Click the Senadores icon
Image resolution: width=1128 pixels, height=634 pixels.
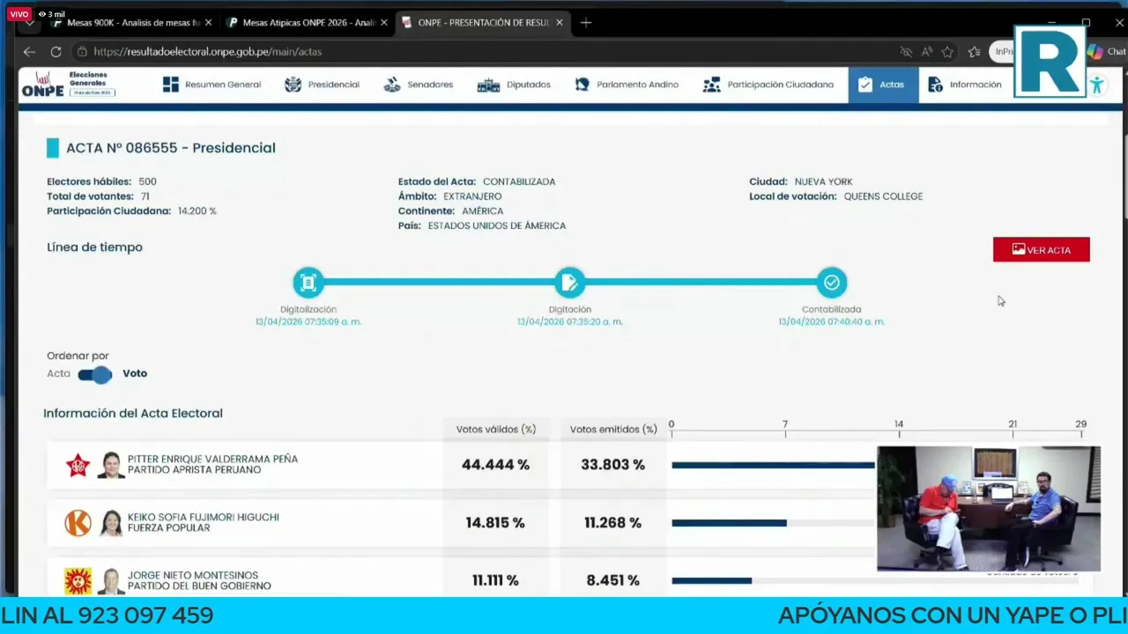pyautogui.click(x=392, y=85)
